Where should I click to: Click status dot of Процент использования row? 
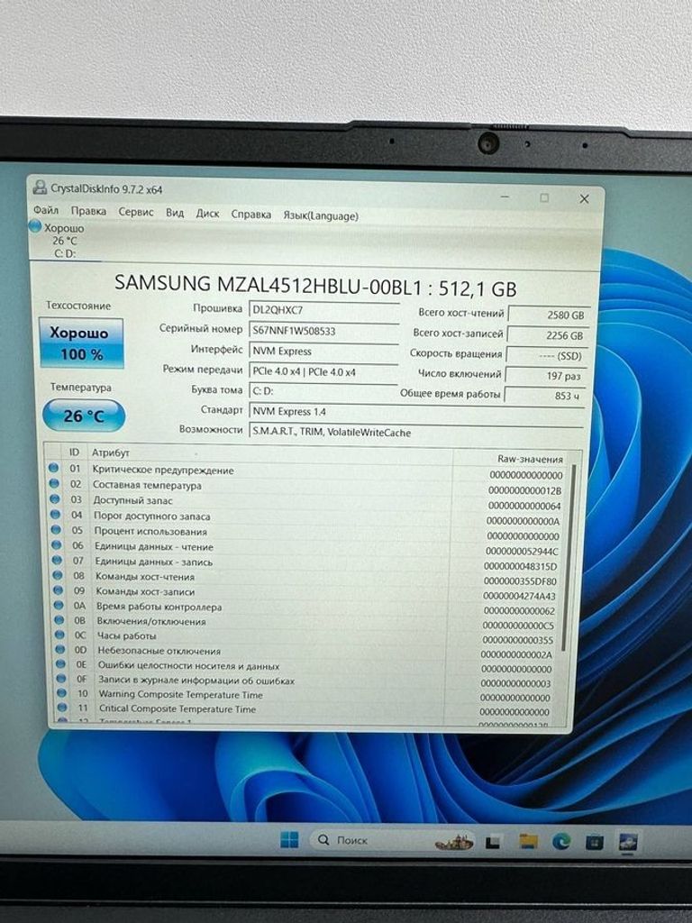tap(56, 529)
